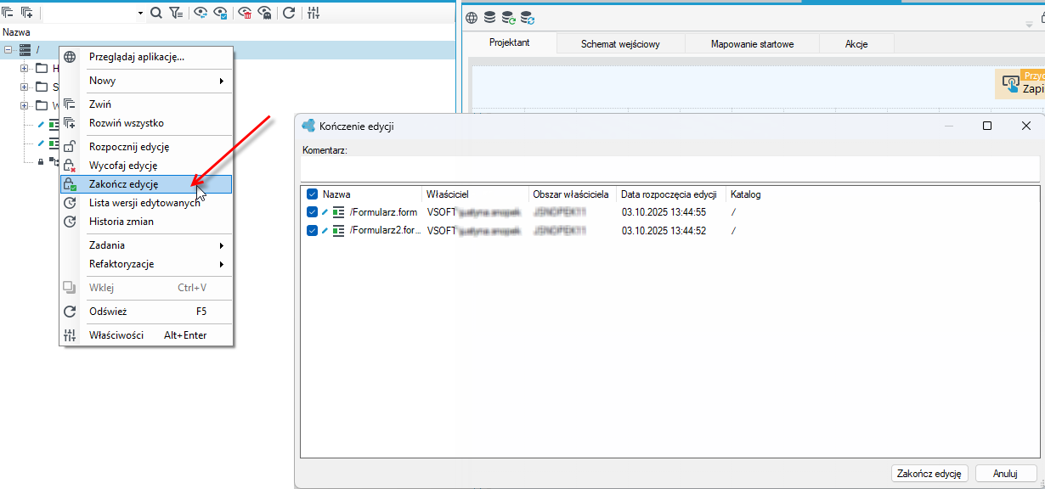This screenshot has width=1045, height=489.
Task: Open the Akcje tab
Action: tap(856, 44)
